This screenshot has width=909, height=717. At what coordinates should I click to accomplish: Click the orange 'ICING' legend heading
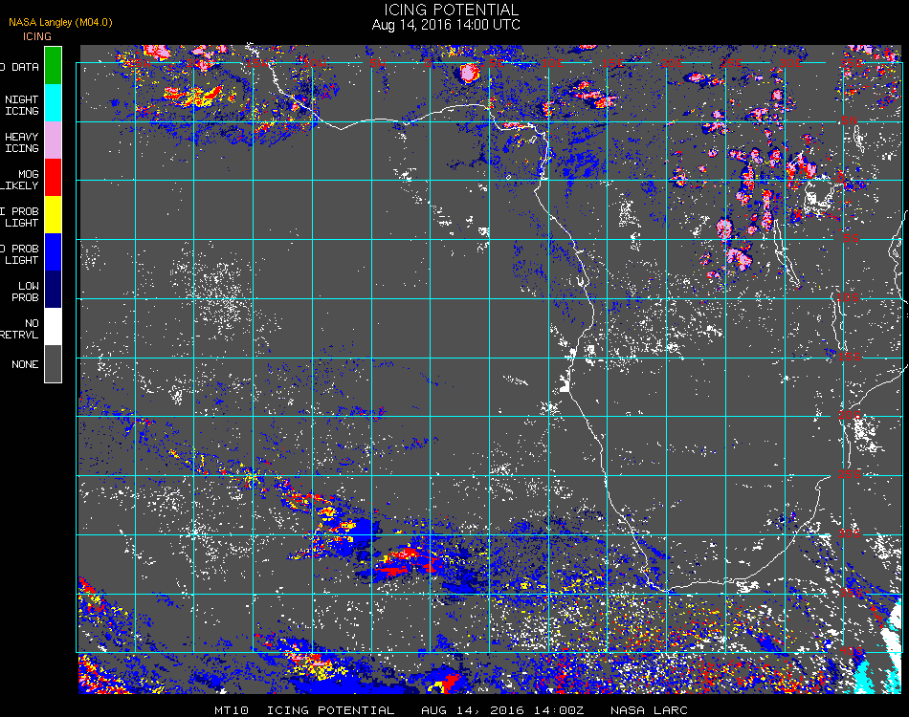pos(37,36)
